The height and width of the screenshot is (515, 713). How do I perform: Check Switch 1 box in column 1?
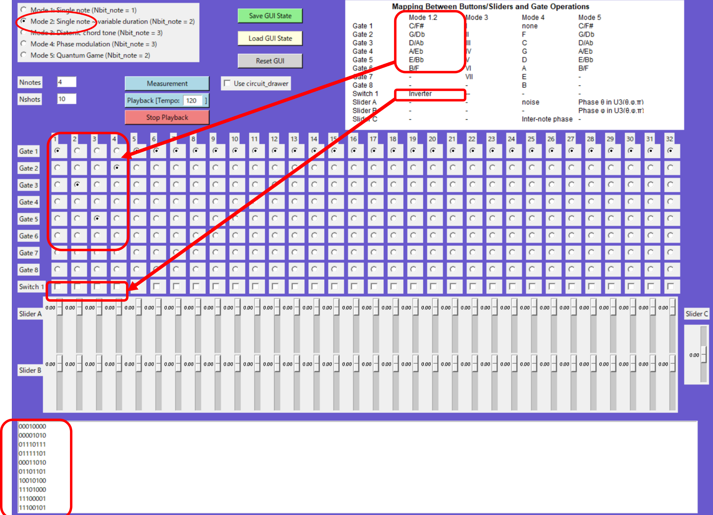pyautogui.click(x=57, y=286)
